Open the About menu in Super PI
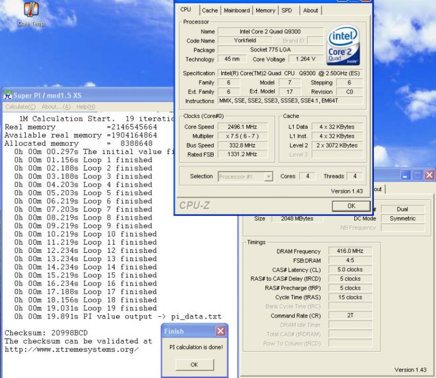 click(x=56, y=107)
